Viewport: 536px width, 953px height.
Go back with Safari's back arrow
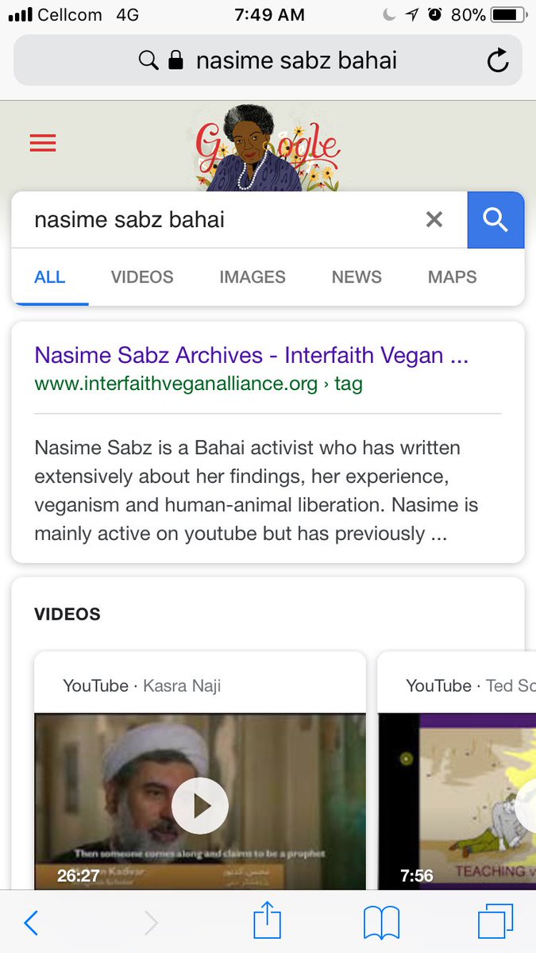tap(31, 923)
